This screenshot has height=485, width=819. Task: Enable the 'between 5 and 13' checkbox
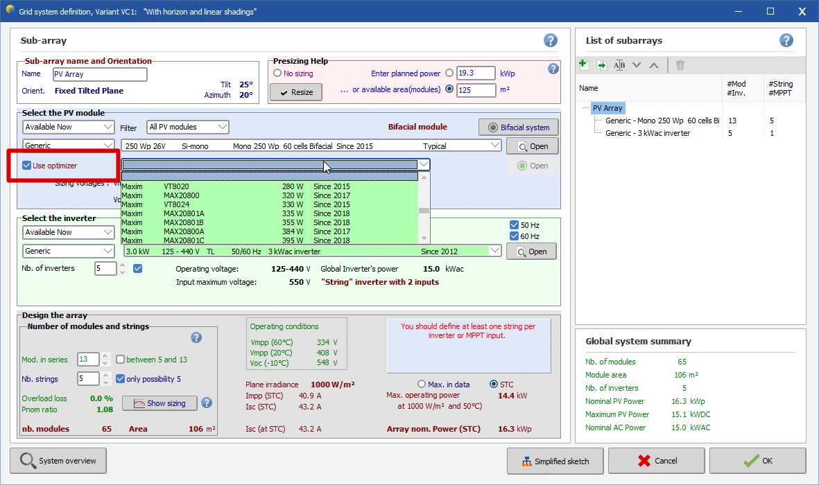pos(120,360)
